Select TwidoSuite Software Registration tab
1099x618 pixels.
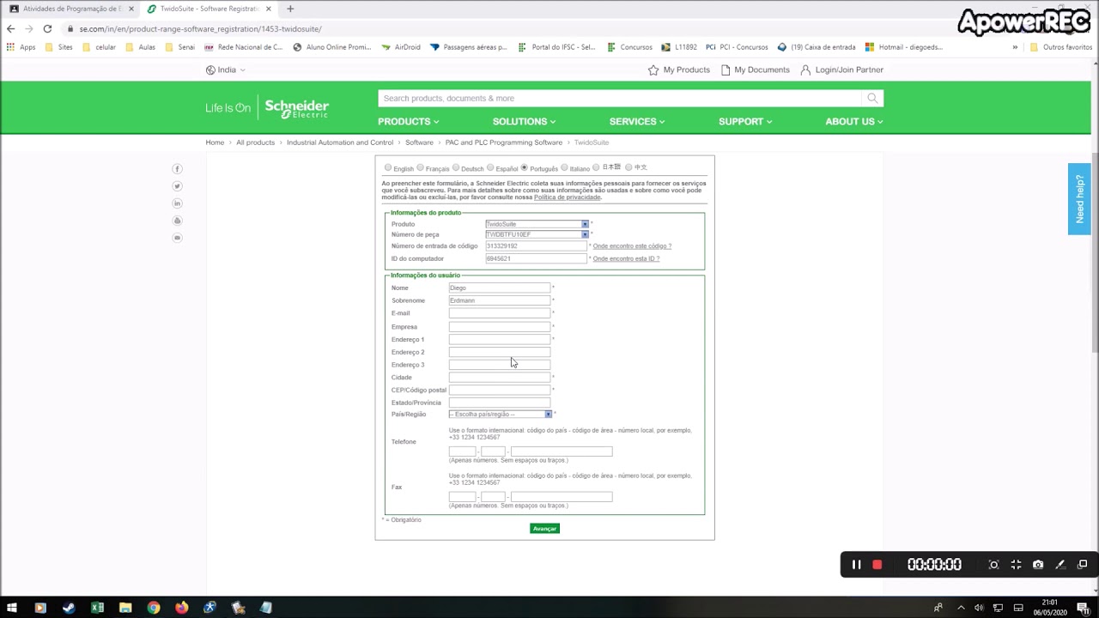(208, 9)
